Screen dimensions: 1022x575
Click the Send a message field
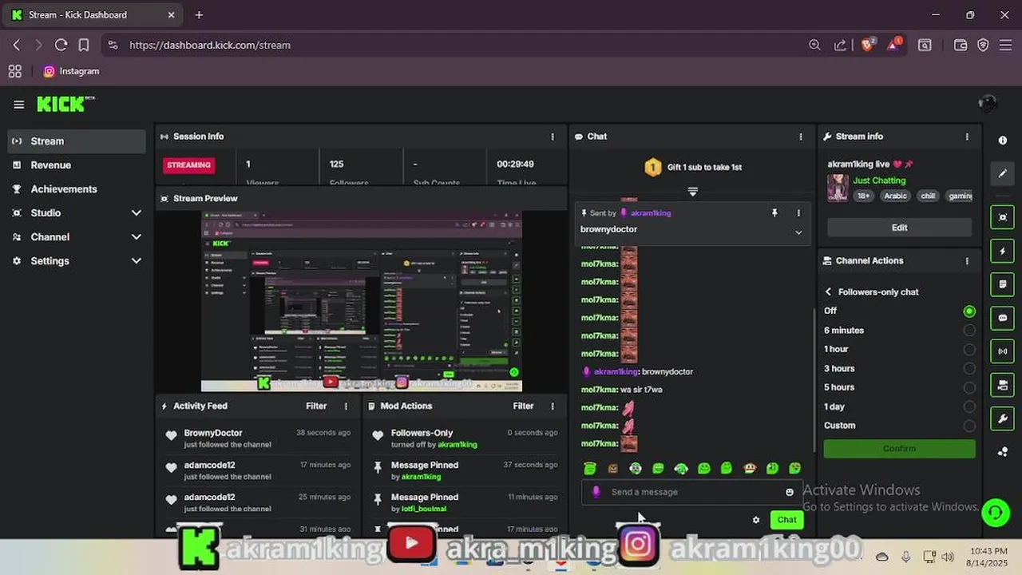click(x=692, y=492)
